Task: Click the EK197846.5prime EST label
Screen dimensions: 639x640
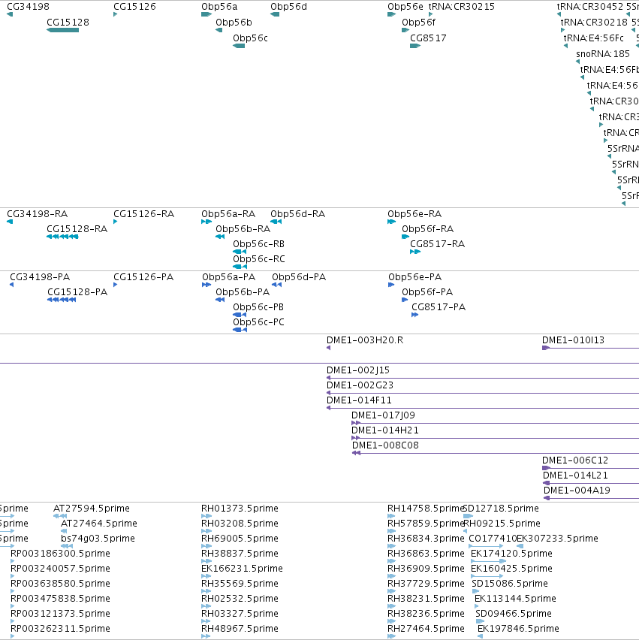Action: click(518, 629)
